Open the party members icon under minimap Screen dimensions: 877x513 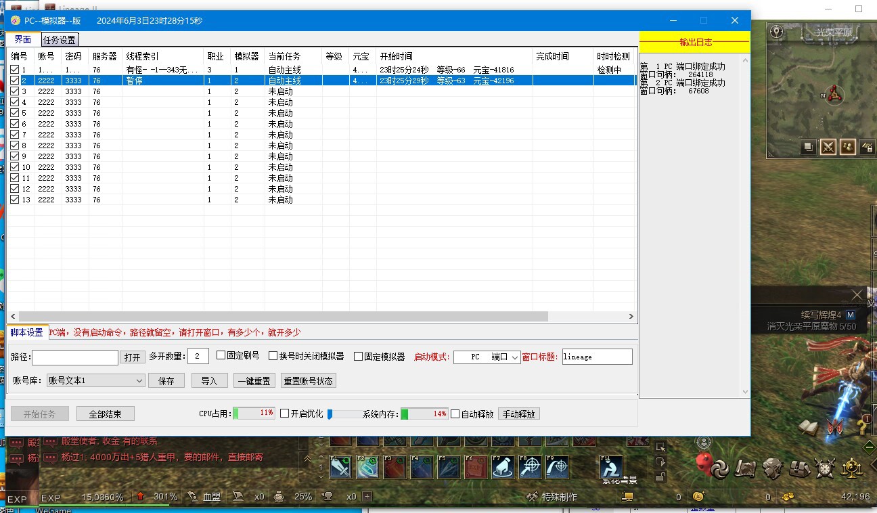click(x=847, y=147)
